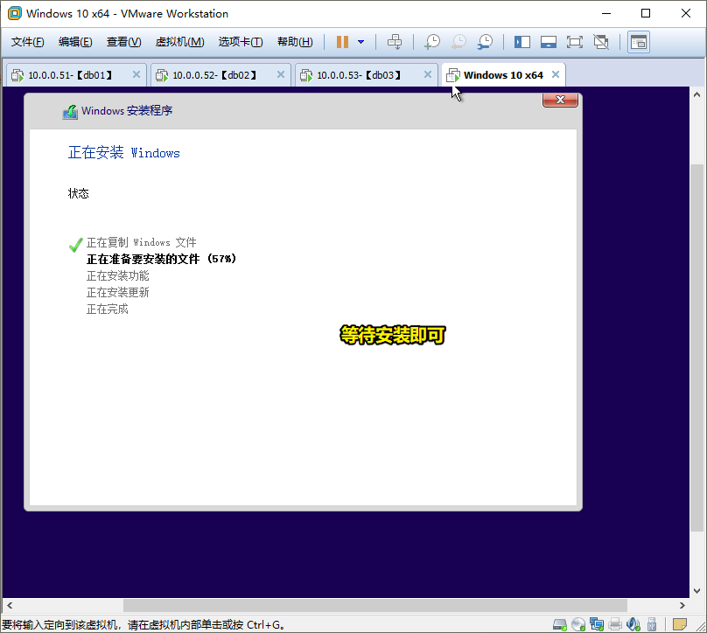This screenshot has height=633, width=707.
Task: Click the printer status bar icon
Action: point(615,624)
